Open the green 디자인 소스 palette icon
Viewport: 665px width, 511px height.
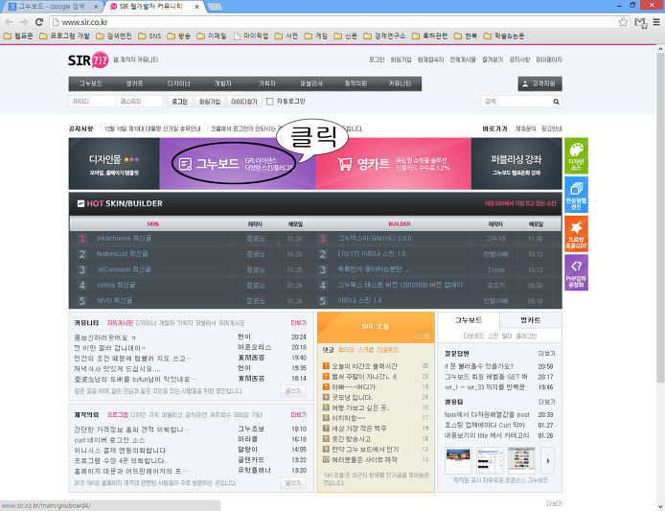[576, 155]
